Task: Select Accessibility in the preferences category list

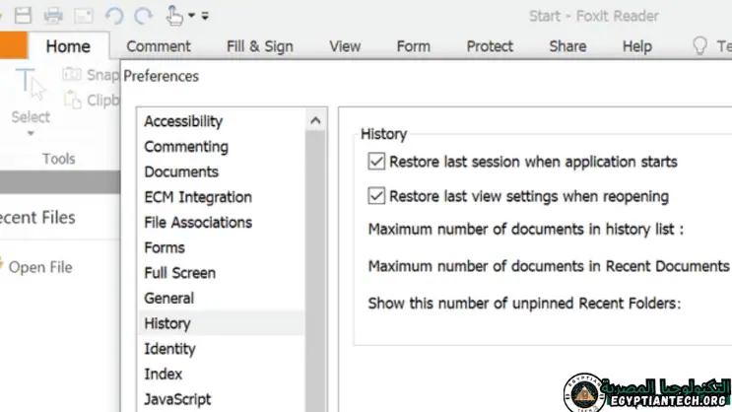Action: (x=183, y=121)
